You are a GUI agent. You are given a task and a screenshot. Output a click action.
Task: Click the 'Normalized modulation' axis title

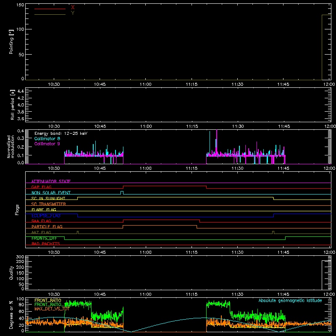11,147
